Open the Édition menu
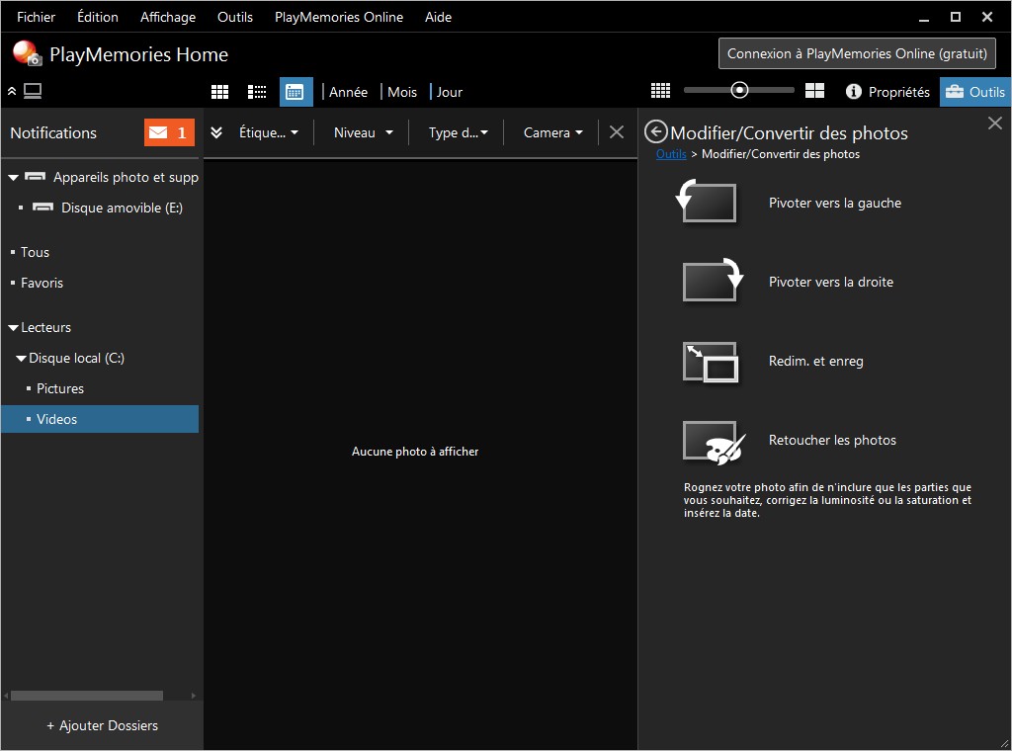1012x751 pixels. 98,17
